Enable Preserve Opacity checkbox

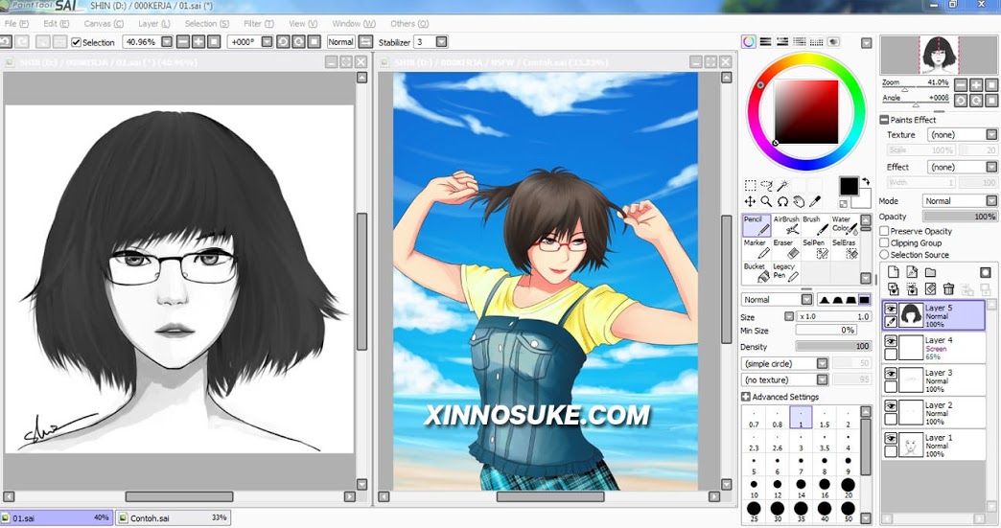point(884,231)
